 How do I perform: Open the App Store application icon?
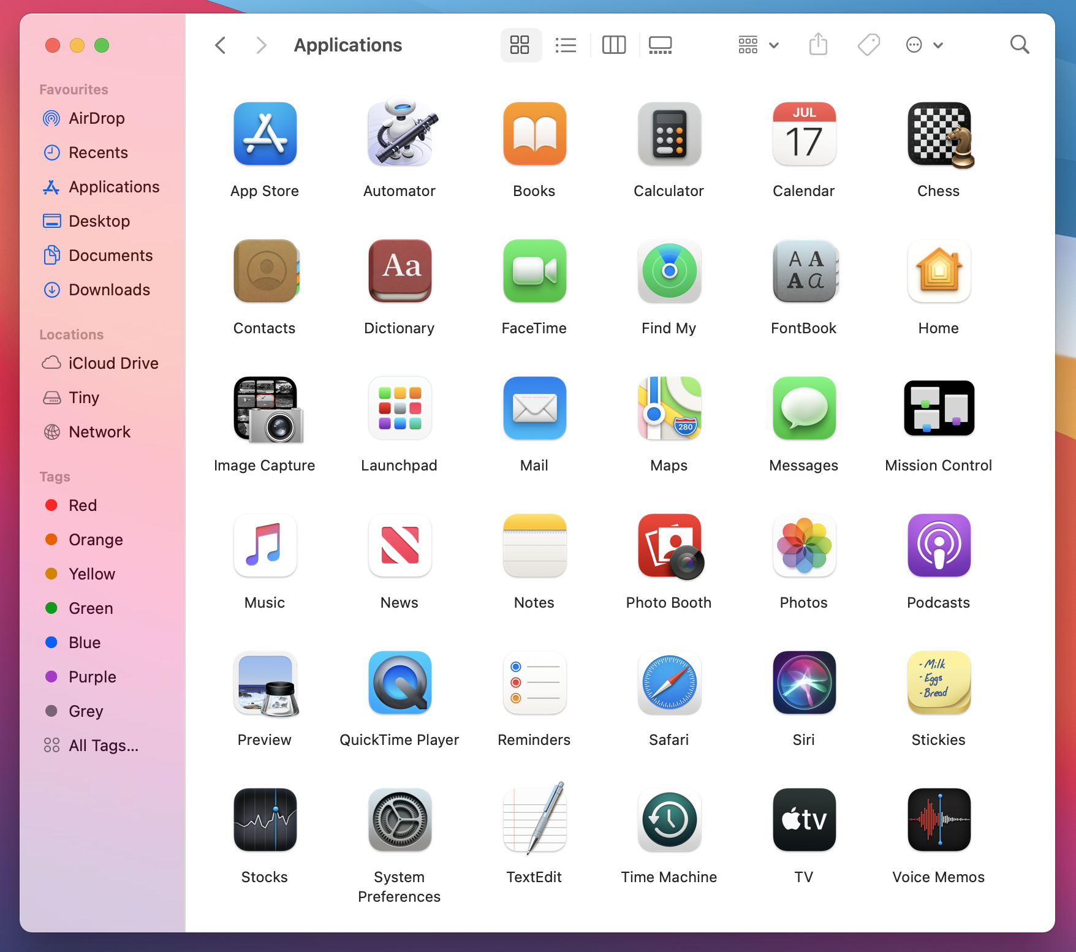coord(265,134)
